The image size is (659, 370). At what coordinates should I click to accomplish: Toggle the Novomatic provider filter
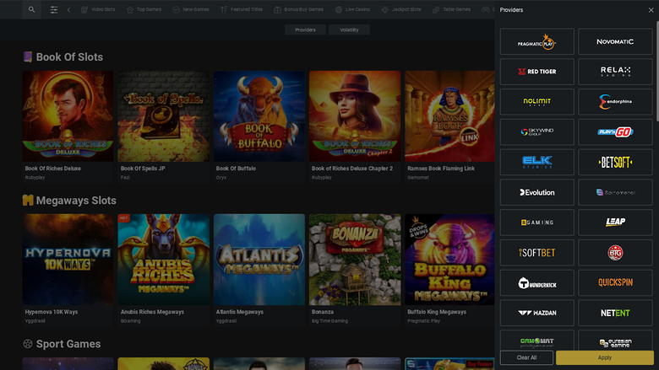[x=614, y=41]
